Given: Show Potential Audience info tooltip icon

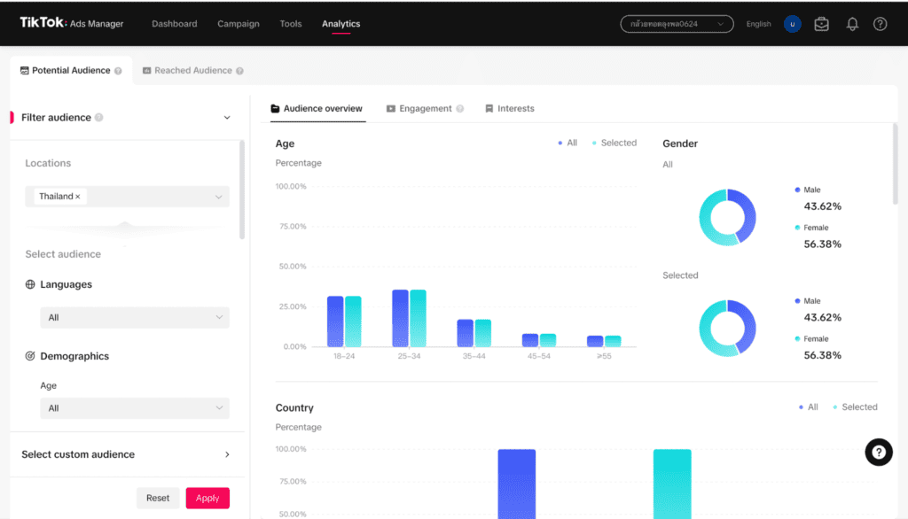Looking at the screenshot, I should pyautogui.click(x=118, y=71).
